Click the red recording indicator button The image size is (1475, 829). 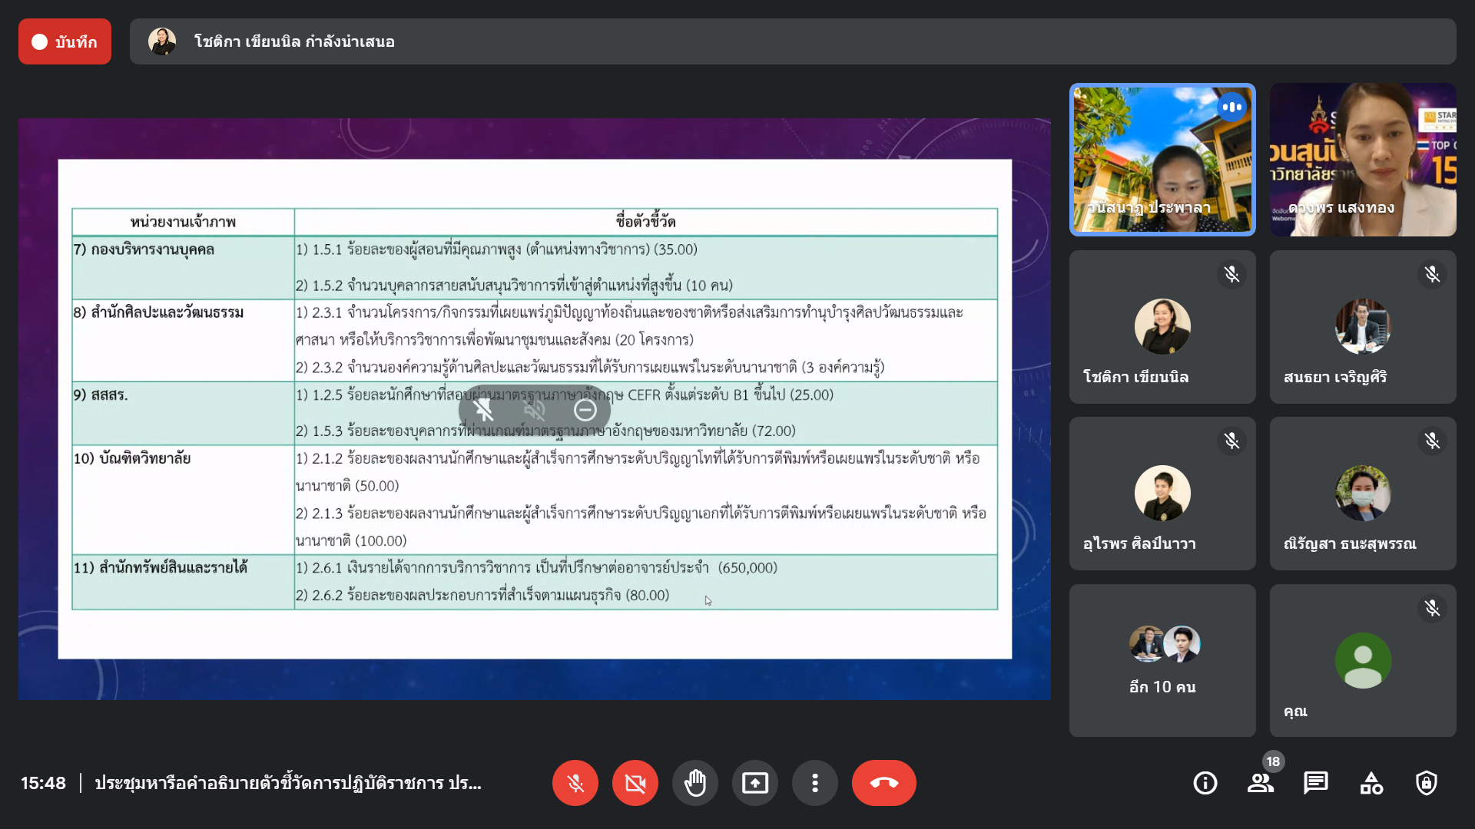65,41
